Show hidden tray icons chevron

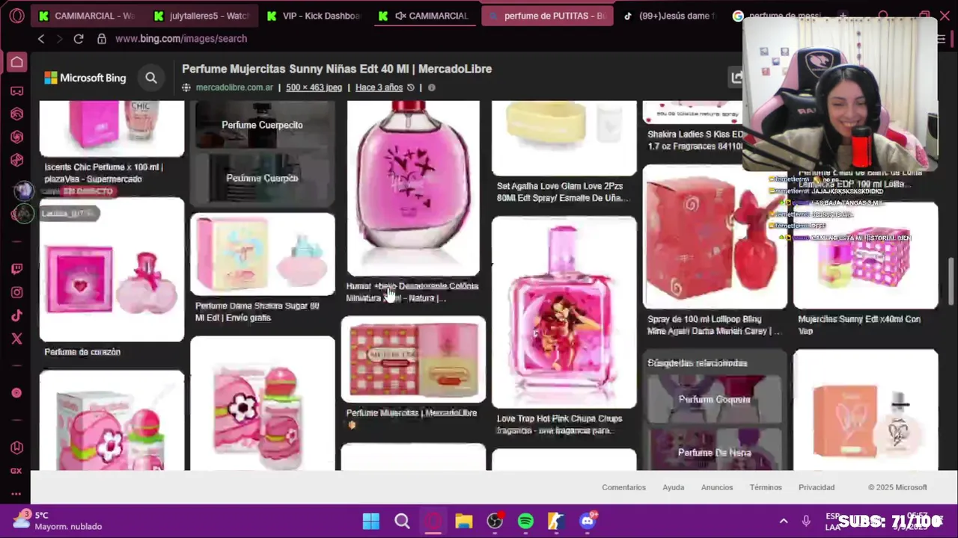coord(784,521)
